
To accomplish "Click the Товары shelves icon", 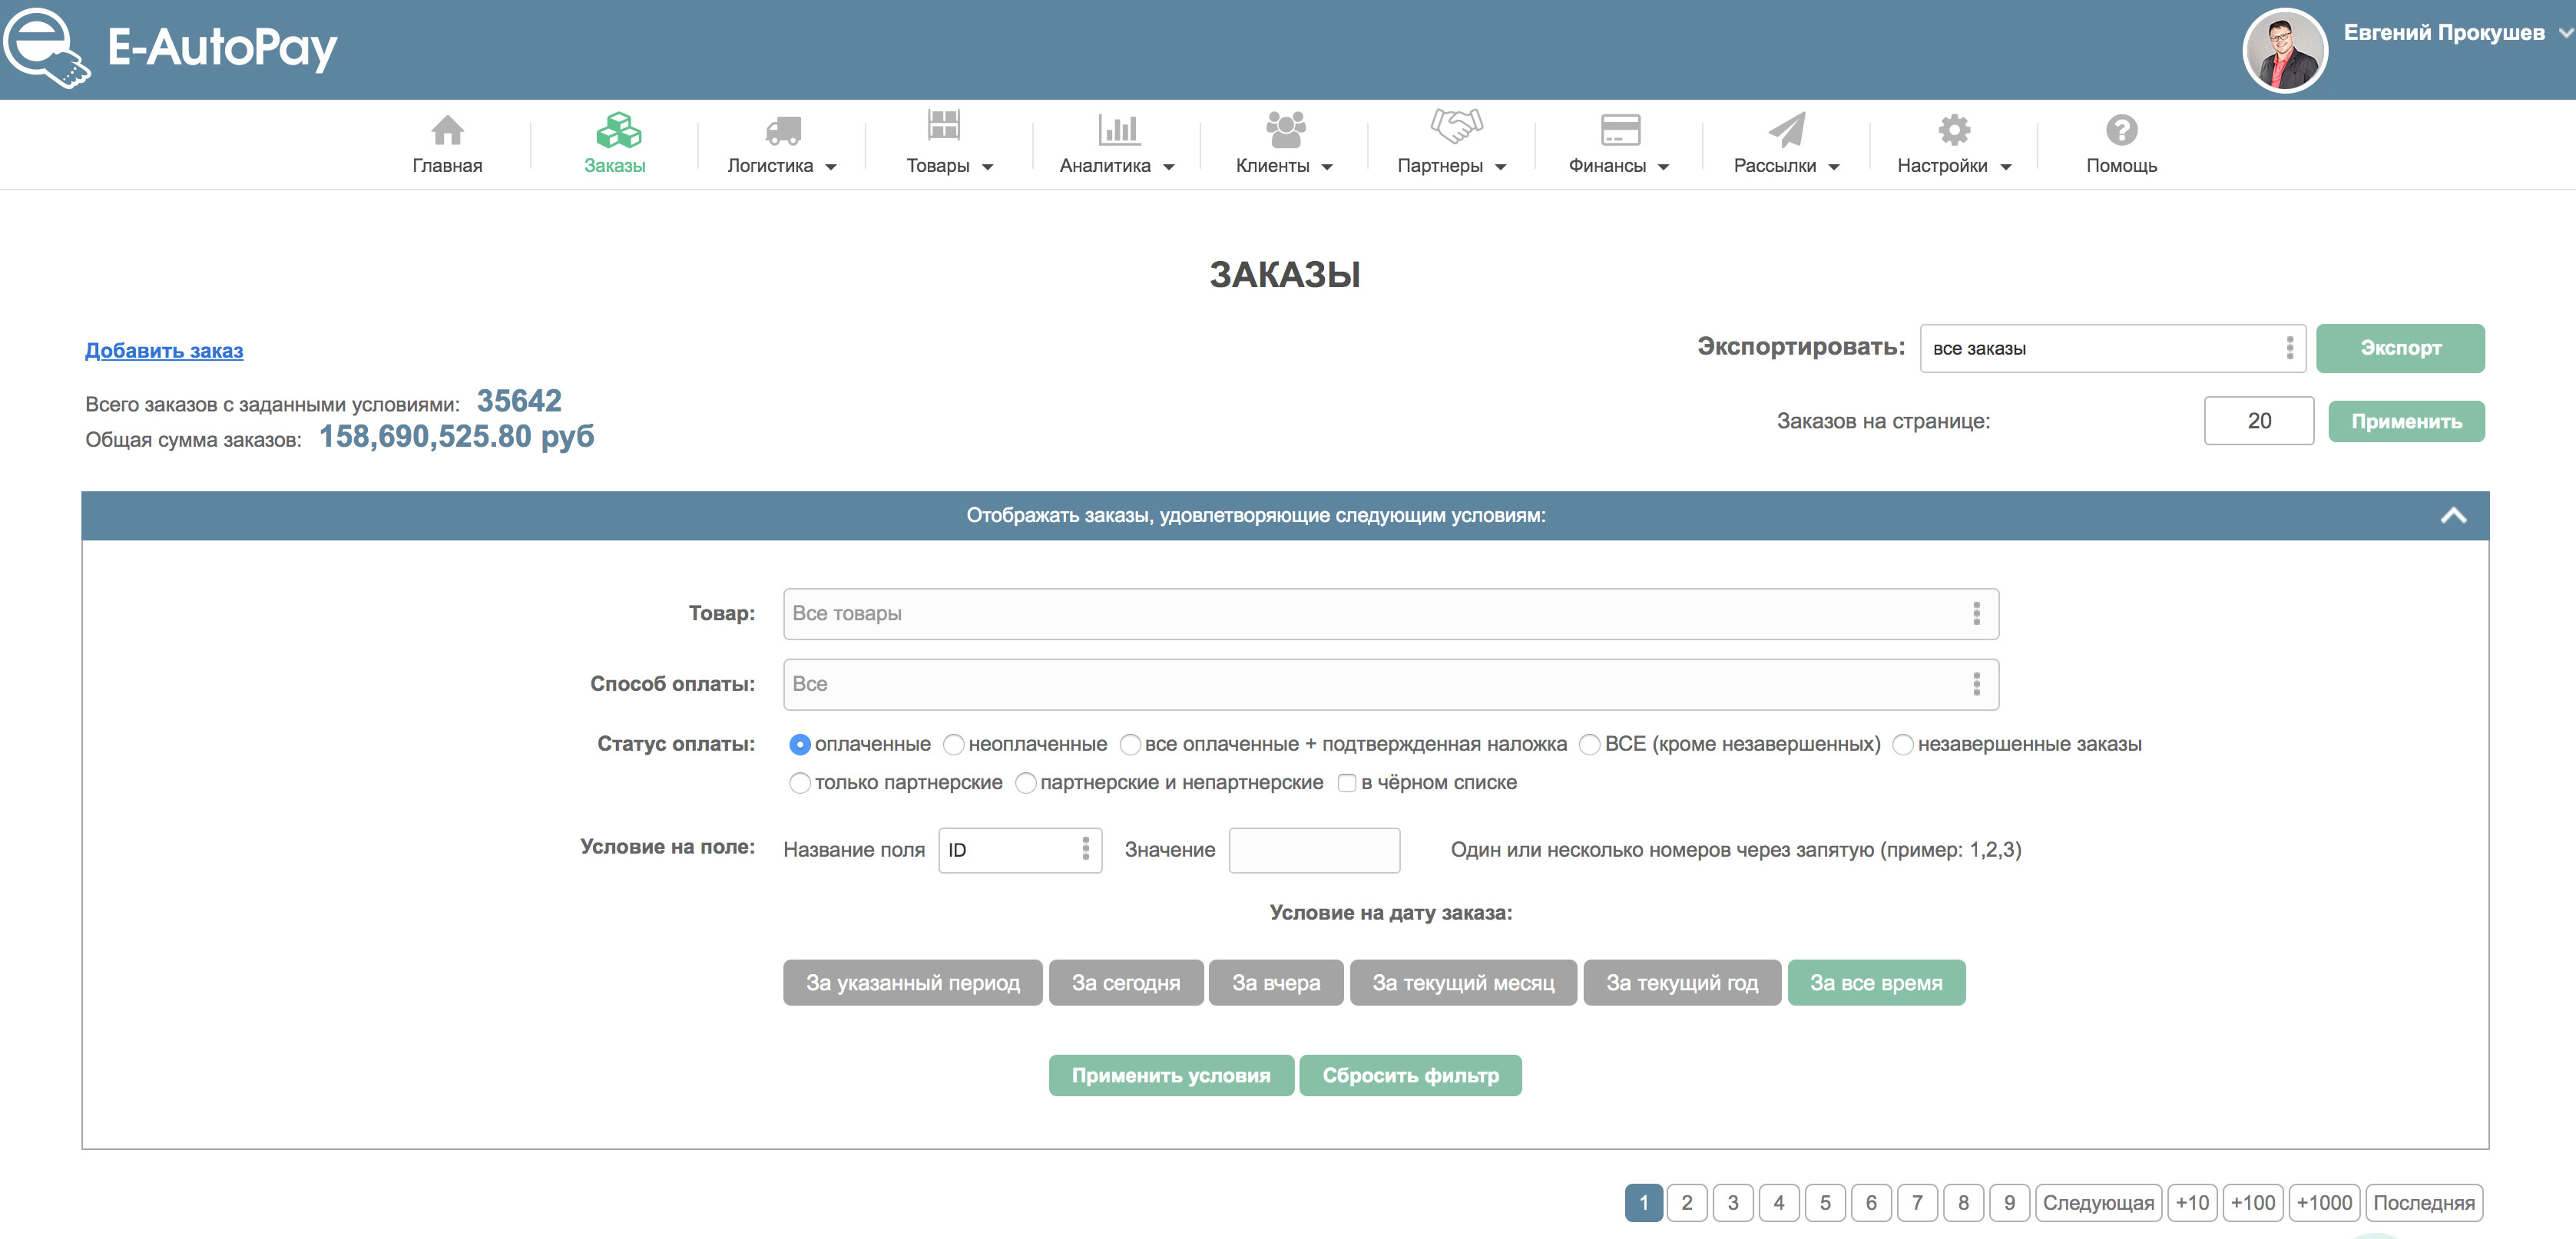I will click(943, 126).
